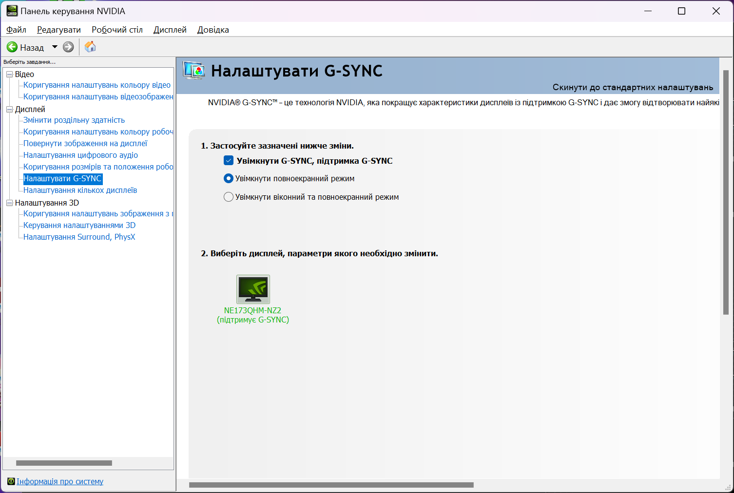Screen dimensions: 734x493
Task: Open 'Коригування налаштувань кольору відео' task
Action: [x=97, y=85]
